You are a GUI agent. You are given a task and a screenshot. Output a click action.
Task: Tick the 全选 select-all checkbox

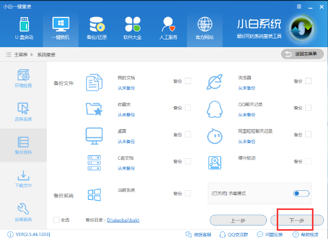point(56,220)
